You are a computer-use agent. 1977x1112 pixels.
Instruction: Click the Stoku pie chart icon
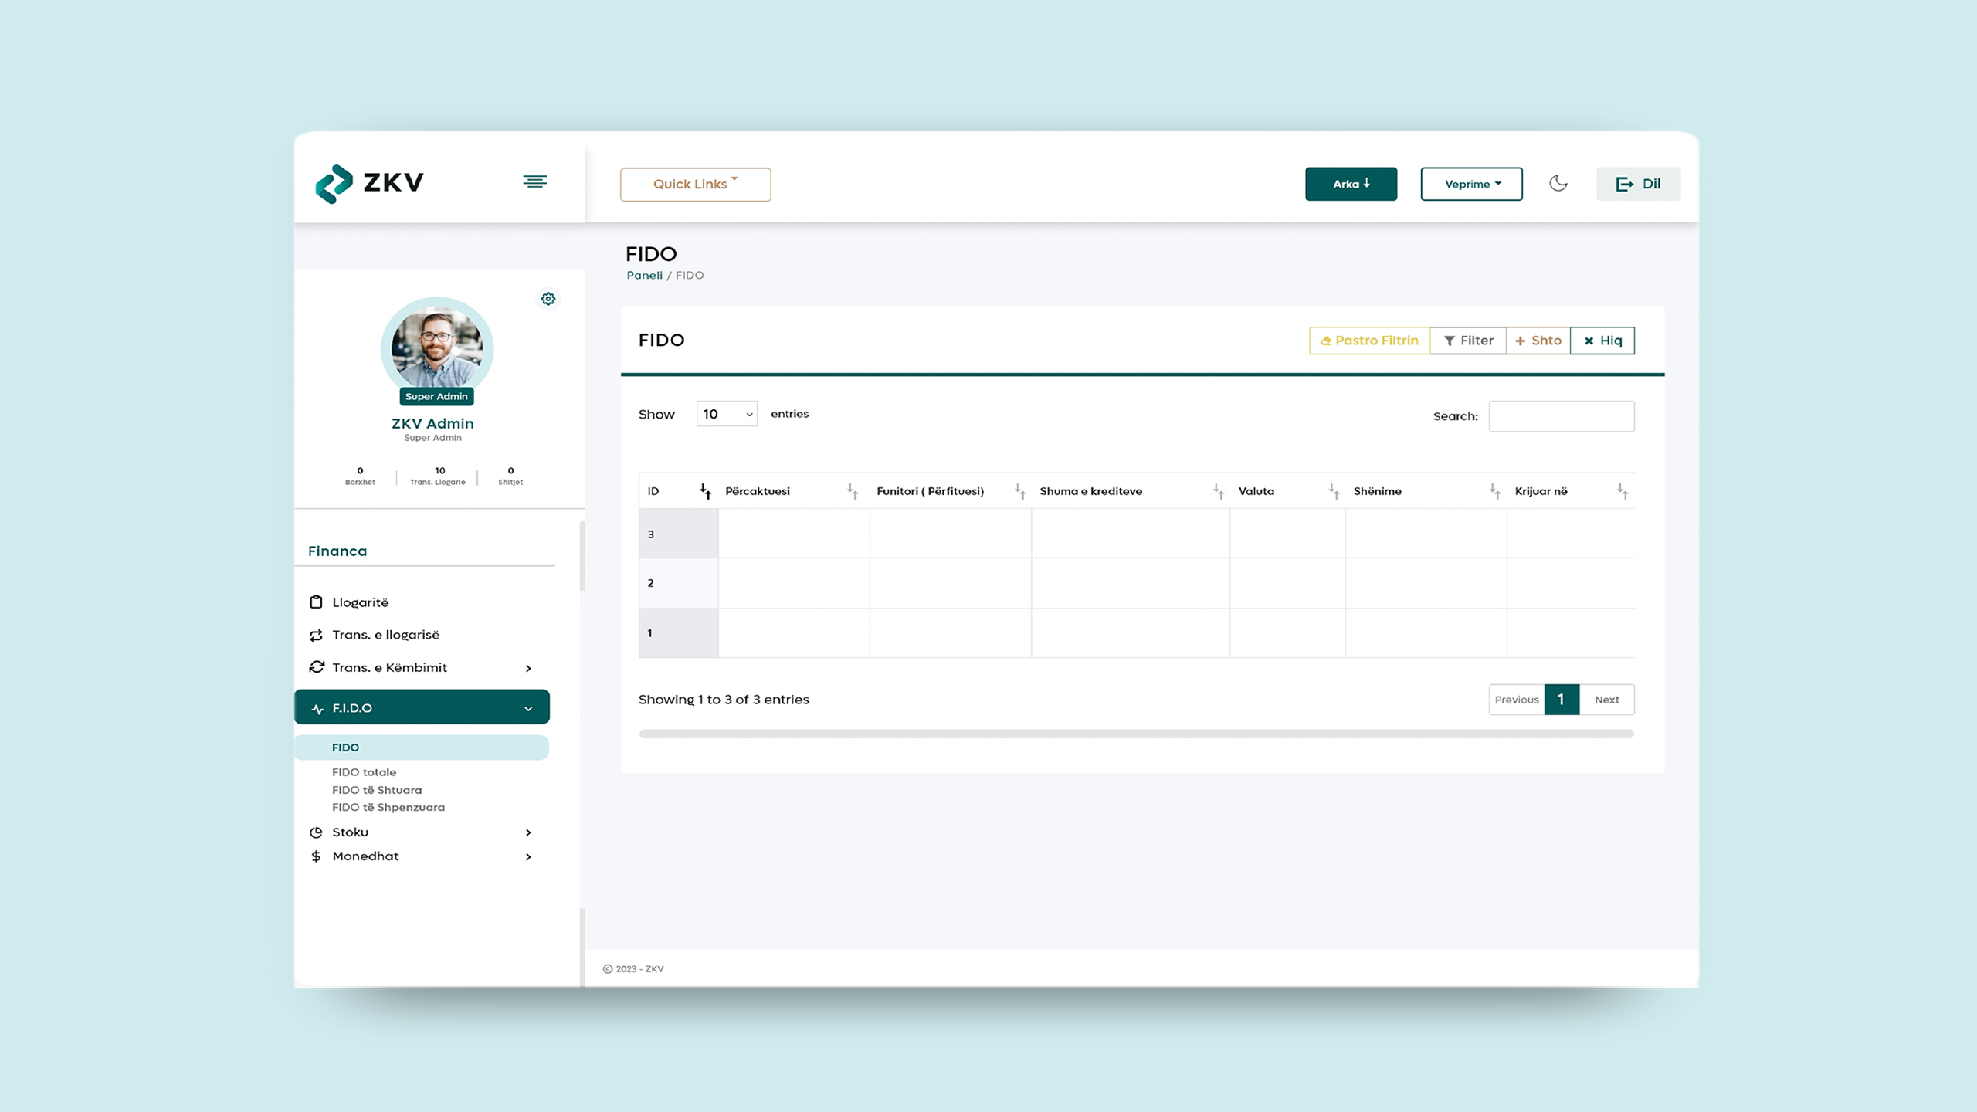(316, 832)
